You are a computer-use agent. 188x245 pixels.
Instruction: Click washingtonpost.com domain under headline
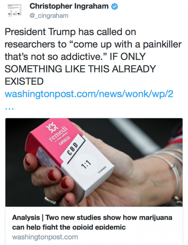tap(45, 237)
